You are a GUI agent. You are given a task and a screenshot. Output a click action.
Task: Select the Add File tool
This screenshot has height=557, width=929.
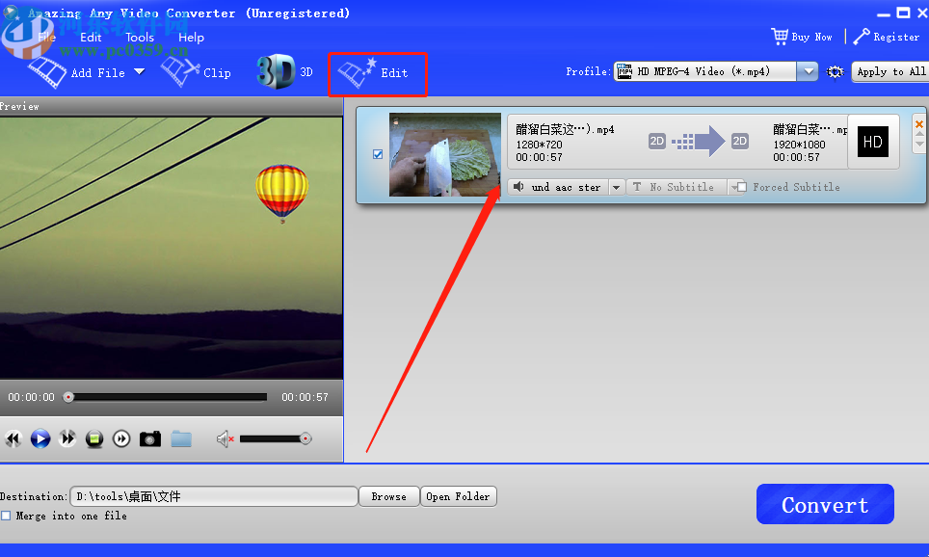(x=93, y=71)
